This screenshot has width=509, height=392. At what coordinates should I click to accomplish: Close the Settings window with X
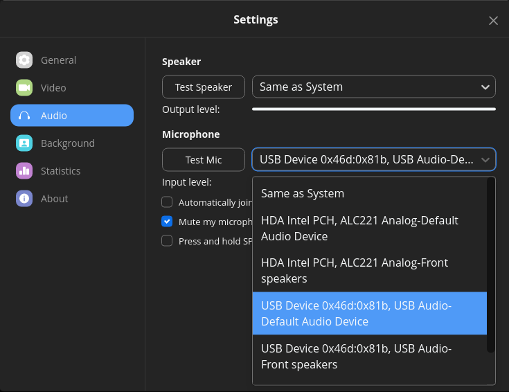tap(493, 21)
